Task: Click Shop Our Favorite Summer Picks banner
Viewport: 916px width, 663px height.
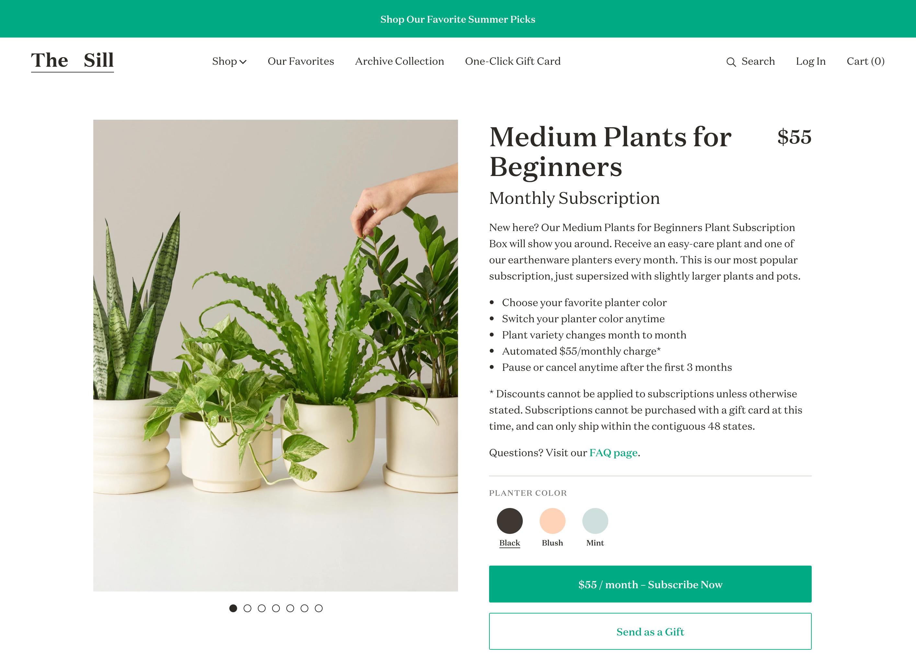Action: coord(458,19)
